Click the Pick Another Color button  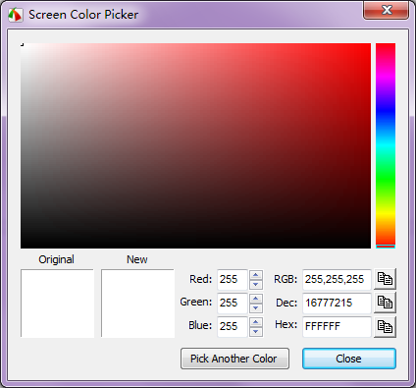[x=234, y=359]
